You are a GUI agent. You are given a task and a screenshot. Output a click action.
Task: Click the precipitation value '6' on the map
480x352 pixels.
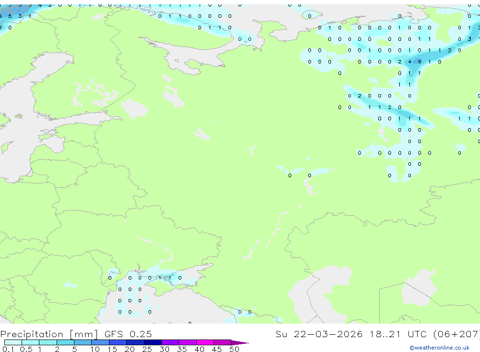(x=420, y=61)
